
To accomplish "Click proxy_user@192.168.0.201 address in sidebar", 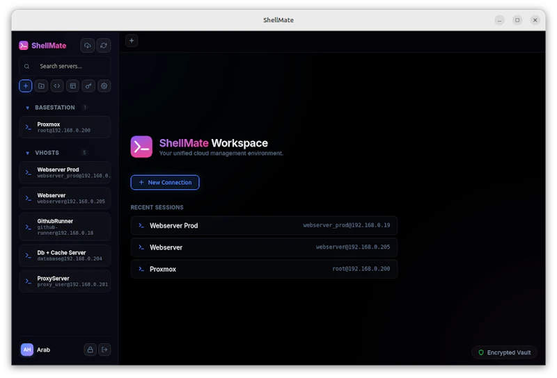I will [x=72, y=284].
